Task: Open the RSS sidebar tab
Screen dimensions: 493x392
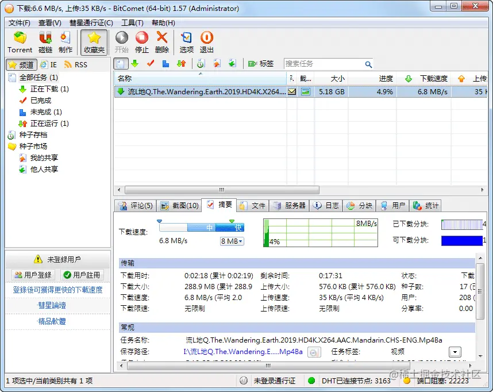Action: (76, 65)
